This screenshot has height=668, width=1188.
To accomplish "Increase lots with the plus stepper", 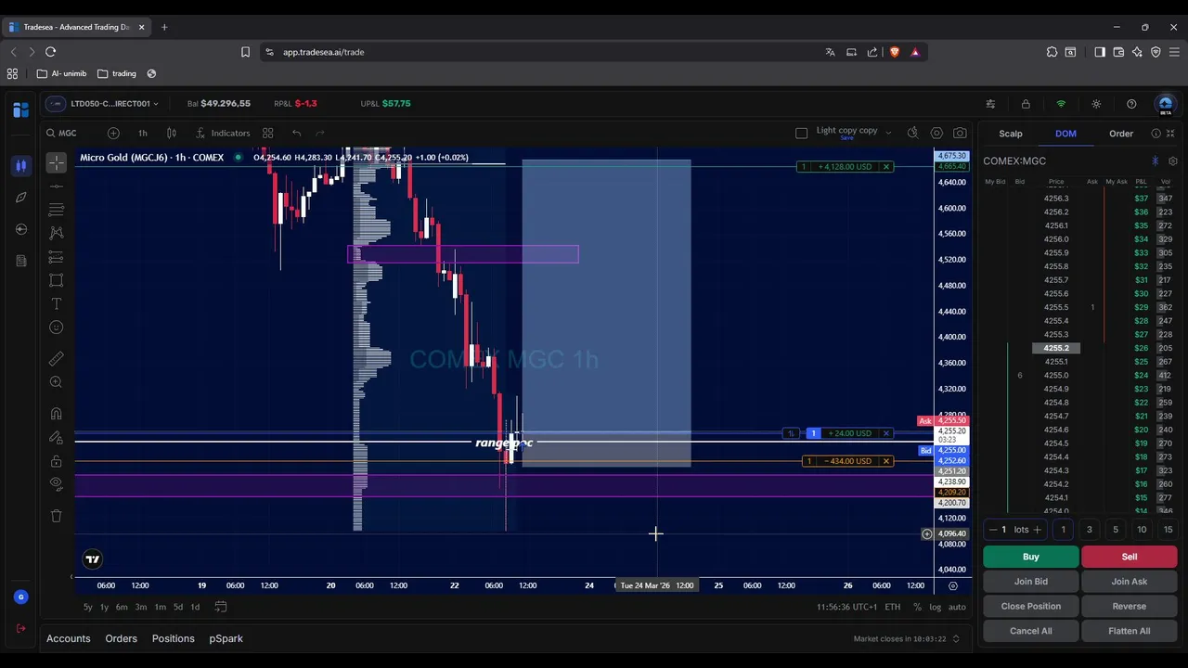I will point(1038,530).
